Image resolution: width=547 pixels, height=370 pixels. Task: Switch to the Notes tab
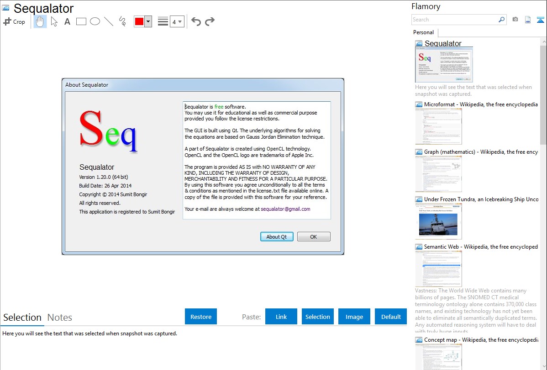pos(60,318)
